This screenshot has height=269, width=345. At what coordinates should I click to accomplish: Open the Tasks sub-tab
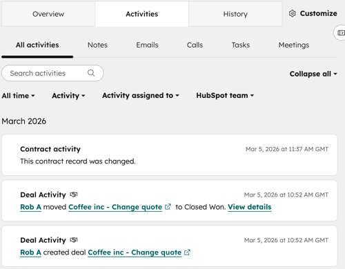[x=241, y=45]
